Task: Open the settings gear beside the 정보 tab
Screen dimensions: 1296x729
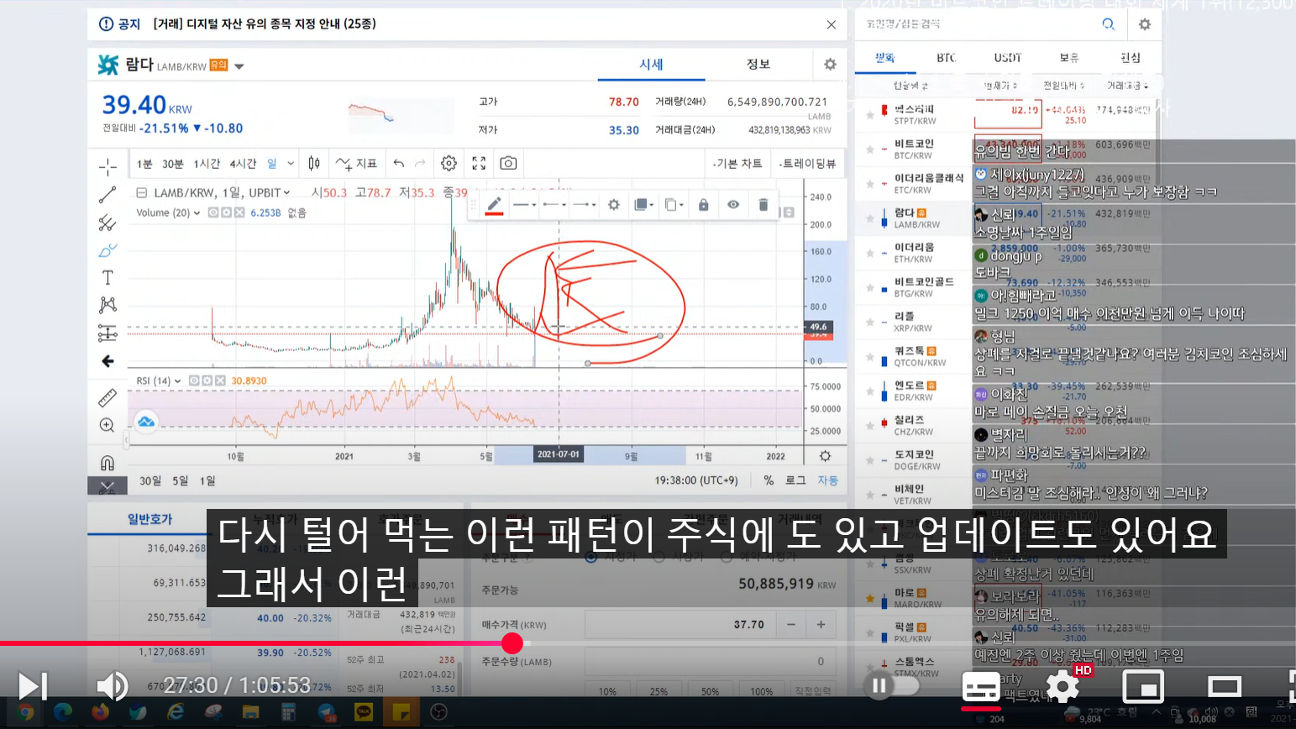Action: click(830, 65)
